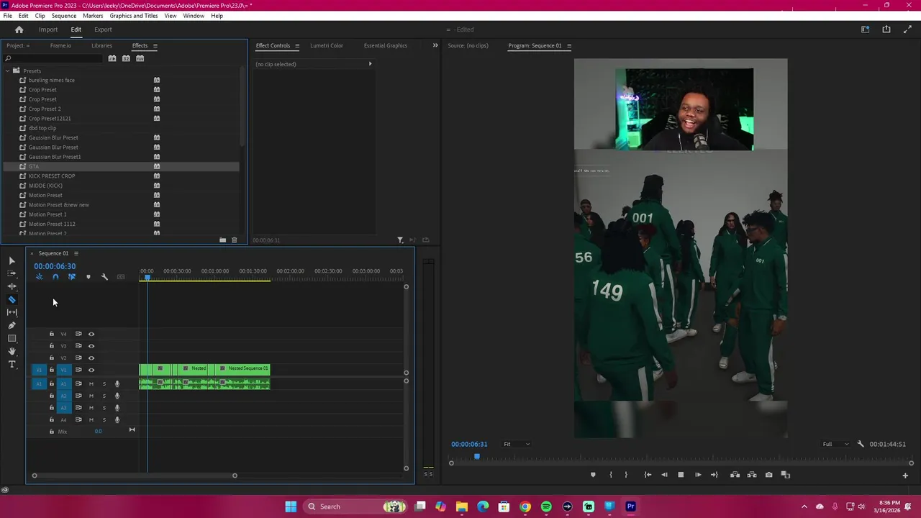
Task: Select the Ripple Edit tool
Action: [x=12, y=286]
